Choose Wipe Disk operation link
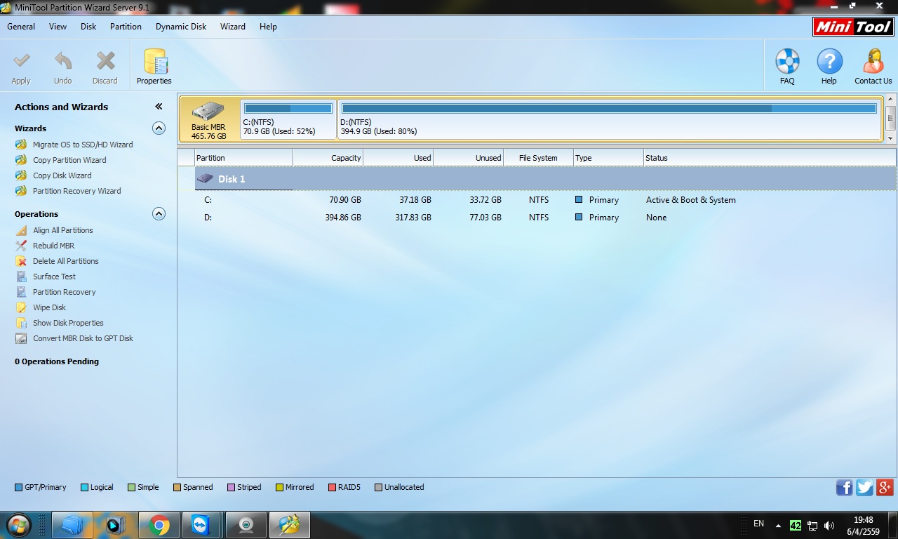This screenshot has height=539, width=898. pyautogui.click(x=49, y=307)
